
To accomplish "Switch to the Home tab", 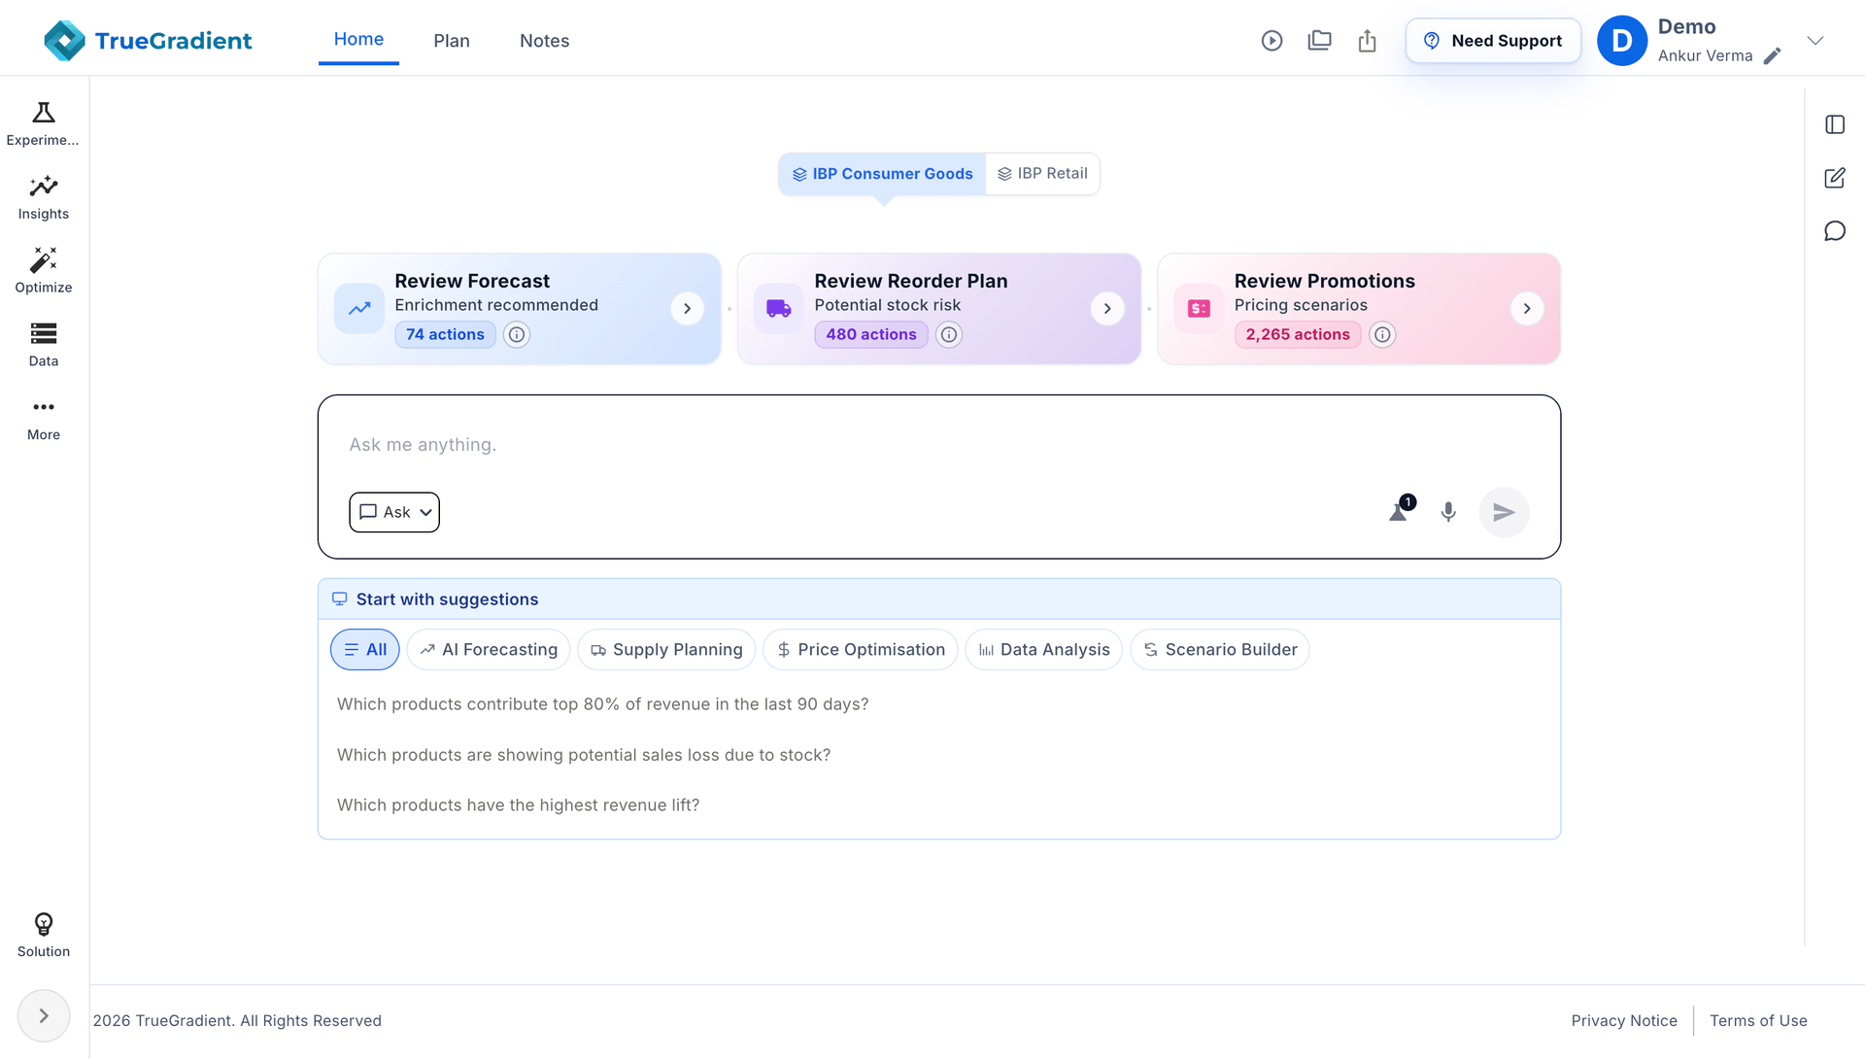I will pyautogui.click(x=358, y=40).
